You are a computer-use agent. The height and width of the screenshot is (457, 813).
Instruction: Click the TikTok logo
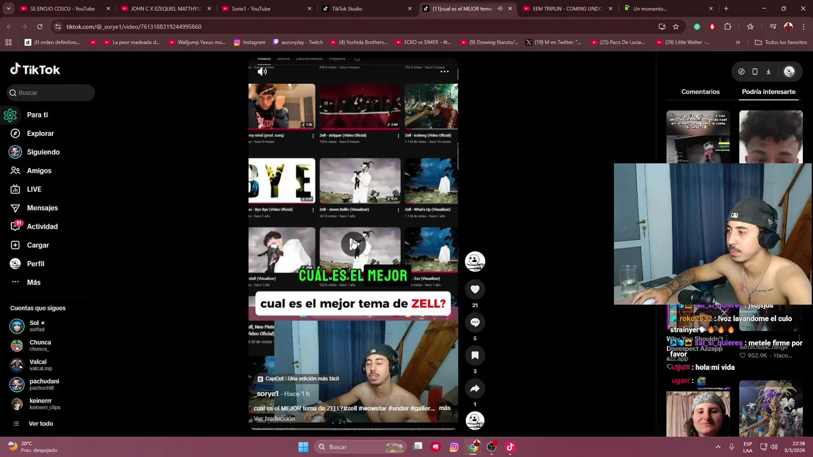coord(35,70)
